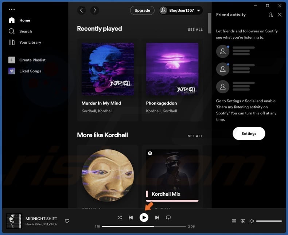
Task: Click the MIDNIGHT SHIFT song title
Action: pyautogui.click(x=41, y=219)
